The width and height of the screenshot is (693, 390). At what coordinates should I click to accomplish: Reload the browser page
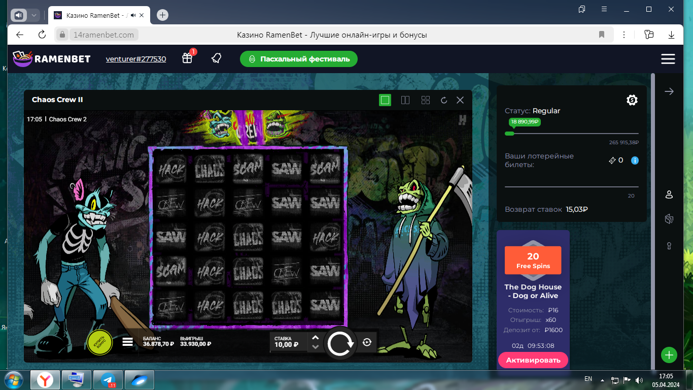click(42, 35)
